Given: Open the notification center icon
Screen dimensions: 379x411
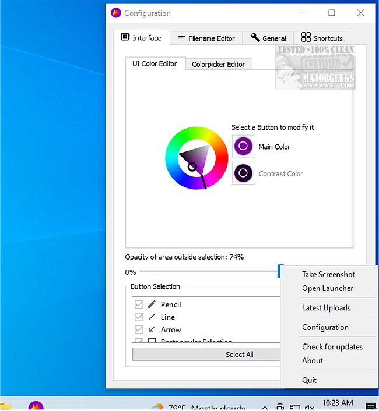Looking at the screenshot, I should tap(371, 406).
